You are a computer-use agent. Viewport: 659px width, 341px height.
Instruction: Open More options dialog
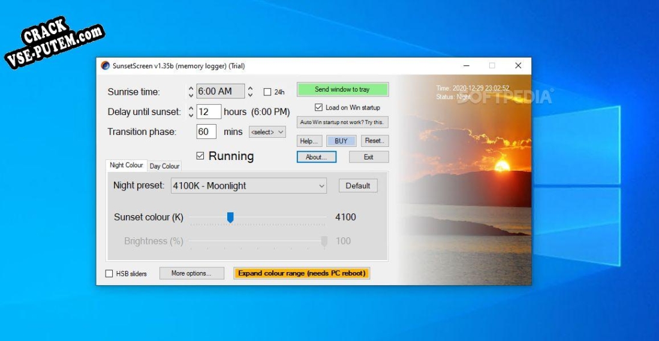click(191, 273)
